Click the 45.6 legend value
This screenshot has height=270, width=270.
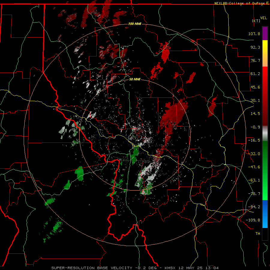tap(255, 87)
